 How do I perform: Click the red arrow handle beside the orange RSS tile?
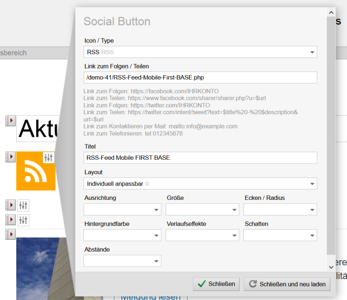[x=10, y=157]
